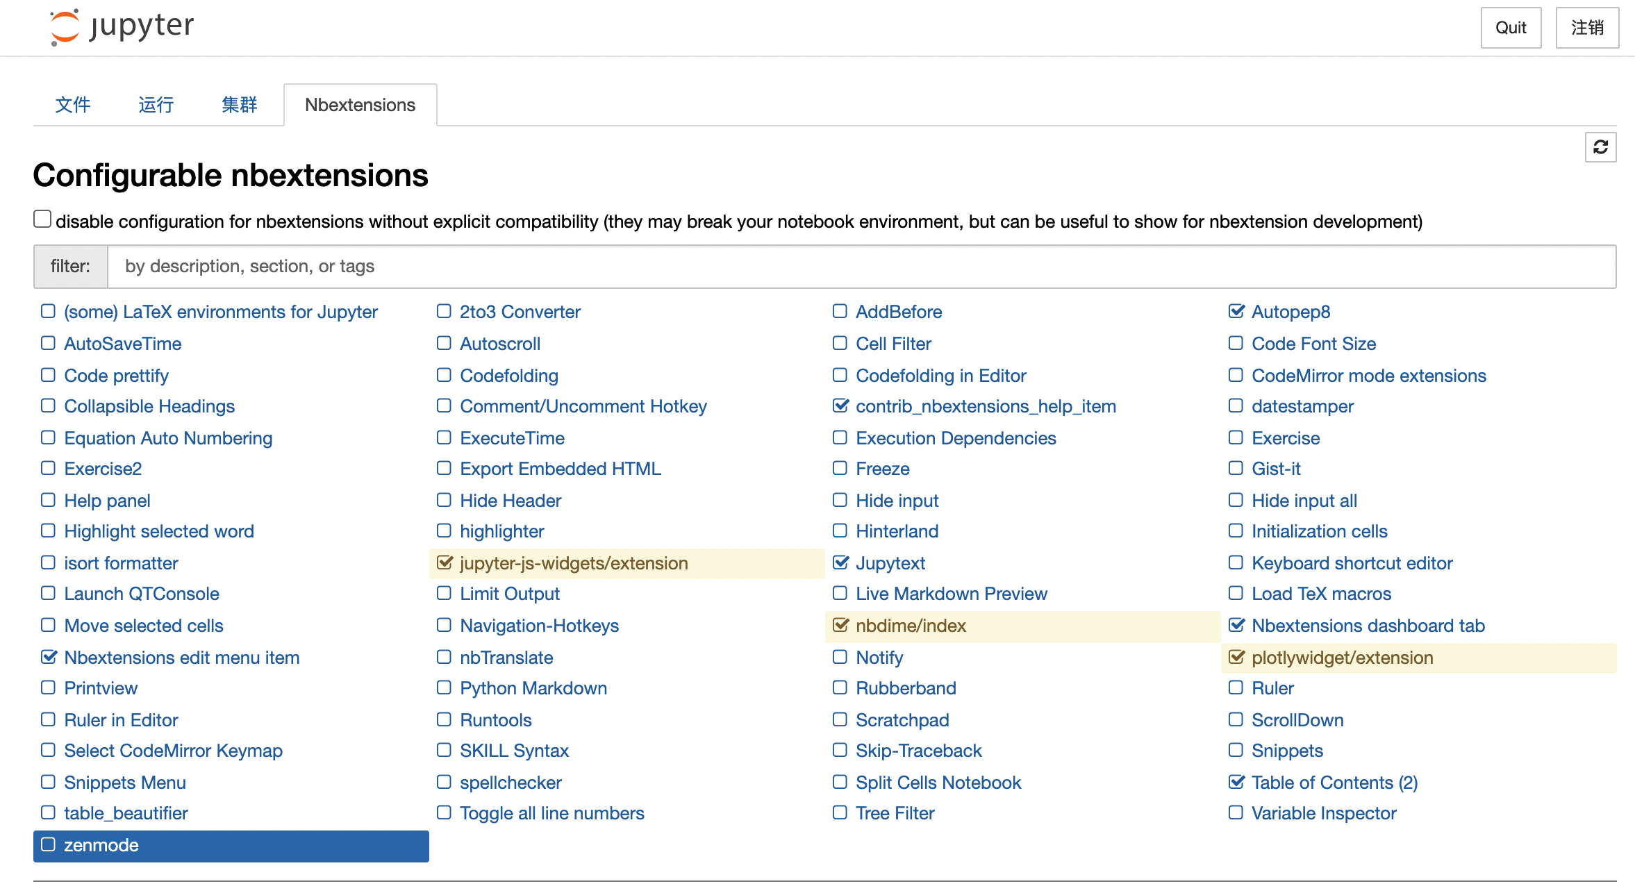Open the Skip-Traceback extension entry
This screenshot has height=893, width=1635.
(919, 751)
